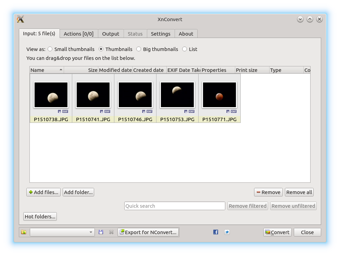Open the Status tab
The width and height of the screenshot is (340, 256).
coord(135,34)
